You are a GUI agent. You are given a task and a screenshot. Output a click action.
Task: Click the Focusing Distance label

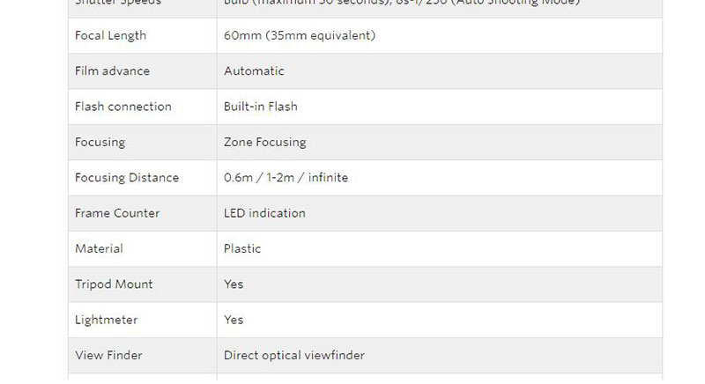(127, 178)
